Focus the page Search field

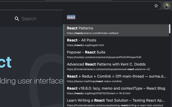point(29,19)
